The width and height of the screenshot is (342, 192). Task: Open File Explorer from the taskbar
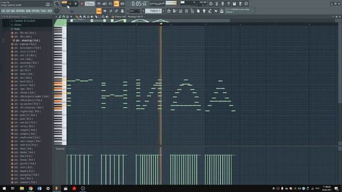point(22,188)
